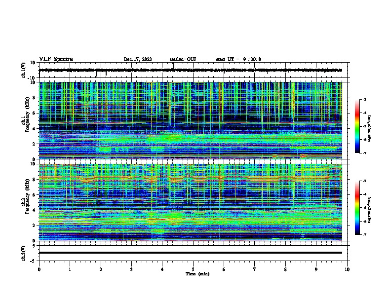Click time axis tick label '3'
The image size is (391, 302).
(x=131, y=269)
